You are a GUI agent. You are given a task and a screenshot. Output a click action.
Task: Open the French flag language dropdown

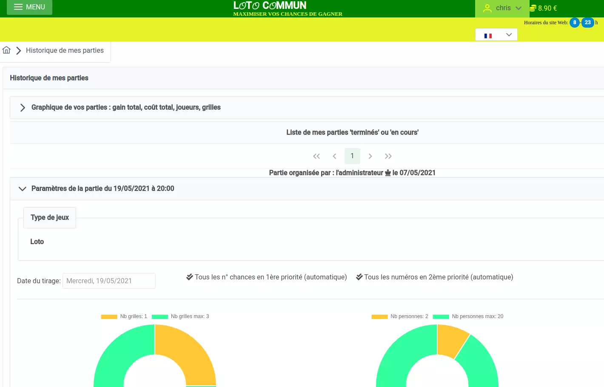click(496, 35)
